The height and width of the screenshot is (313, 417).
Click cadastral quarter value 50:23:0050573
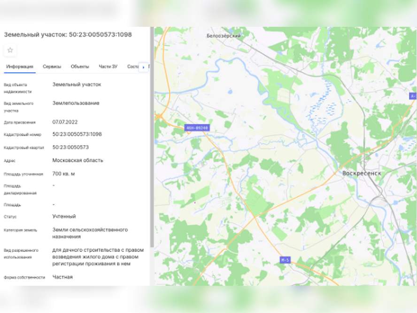click(x=70, y=147)
